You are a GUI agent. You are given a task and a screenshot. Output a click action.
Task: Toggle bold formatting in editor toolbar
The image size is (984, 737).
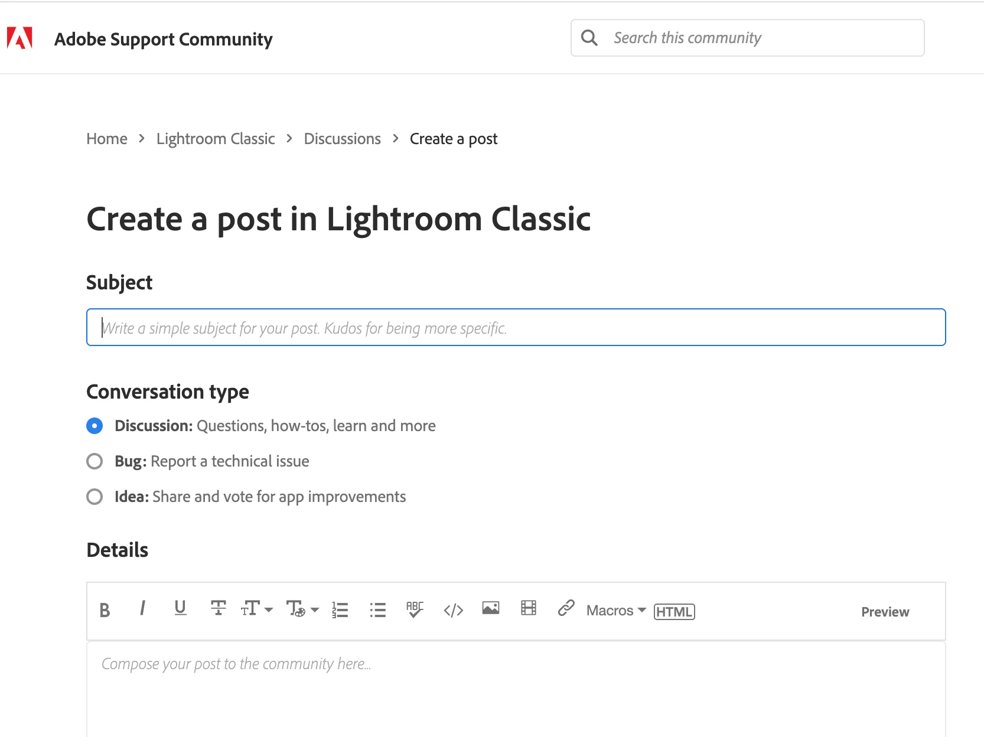point(105,610)
